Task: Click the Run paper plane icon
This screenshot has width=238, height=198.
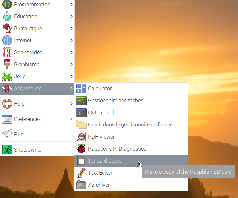Action: tap(7, 134)
